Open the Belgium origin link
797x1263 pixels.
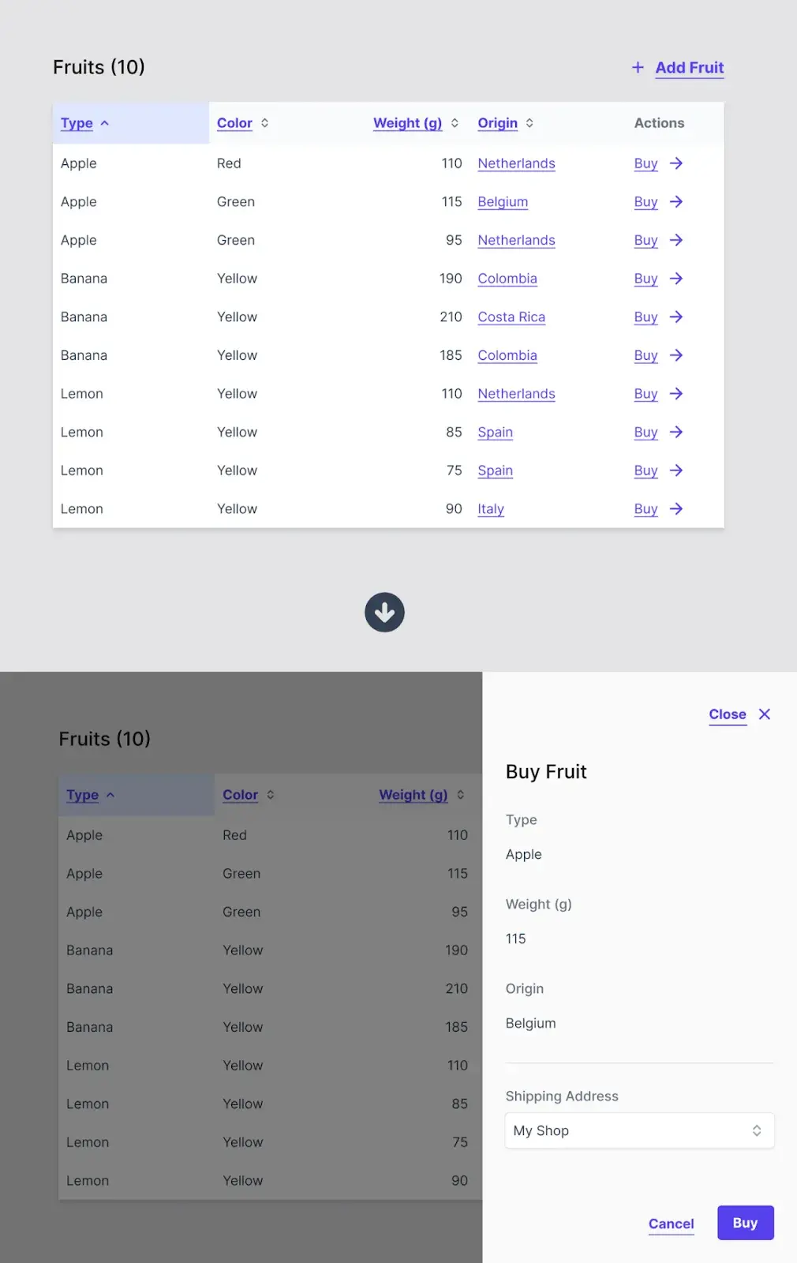click(x=503, y=202)
